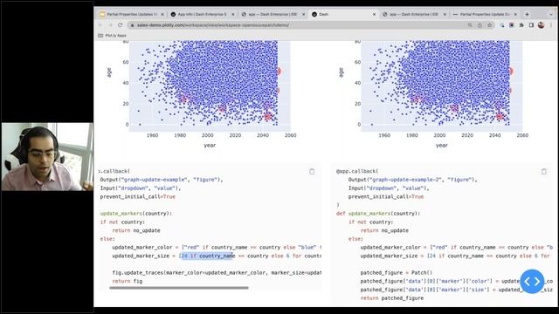The image size is (559, 314).
Task: Open the Chrome profile avatar
Action: (542, 25)
